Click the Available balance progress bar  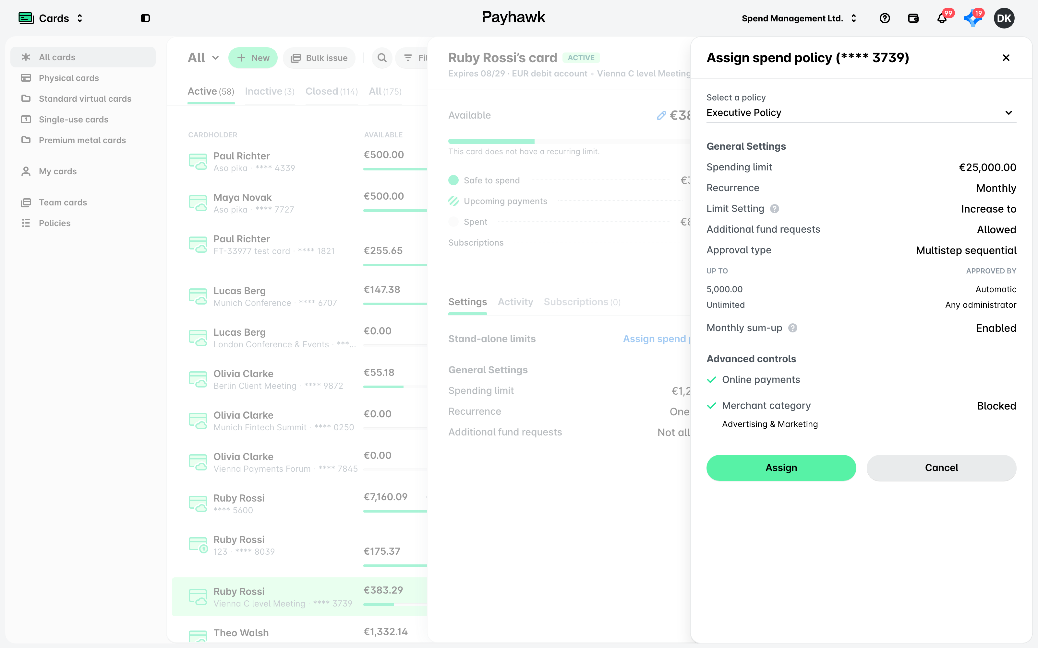coord(569,141)
